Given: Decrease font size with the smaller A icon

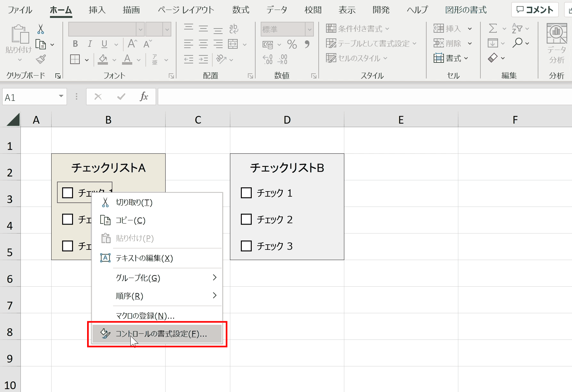Looking at the screenshot, I should pos(147,44).
